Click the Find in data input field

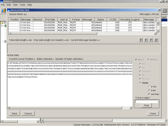click(146, 102)
